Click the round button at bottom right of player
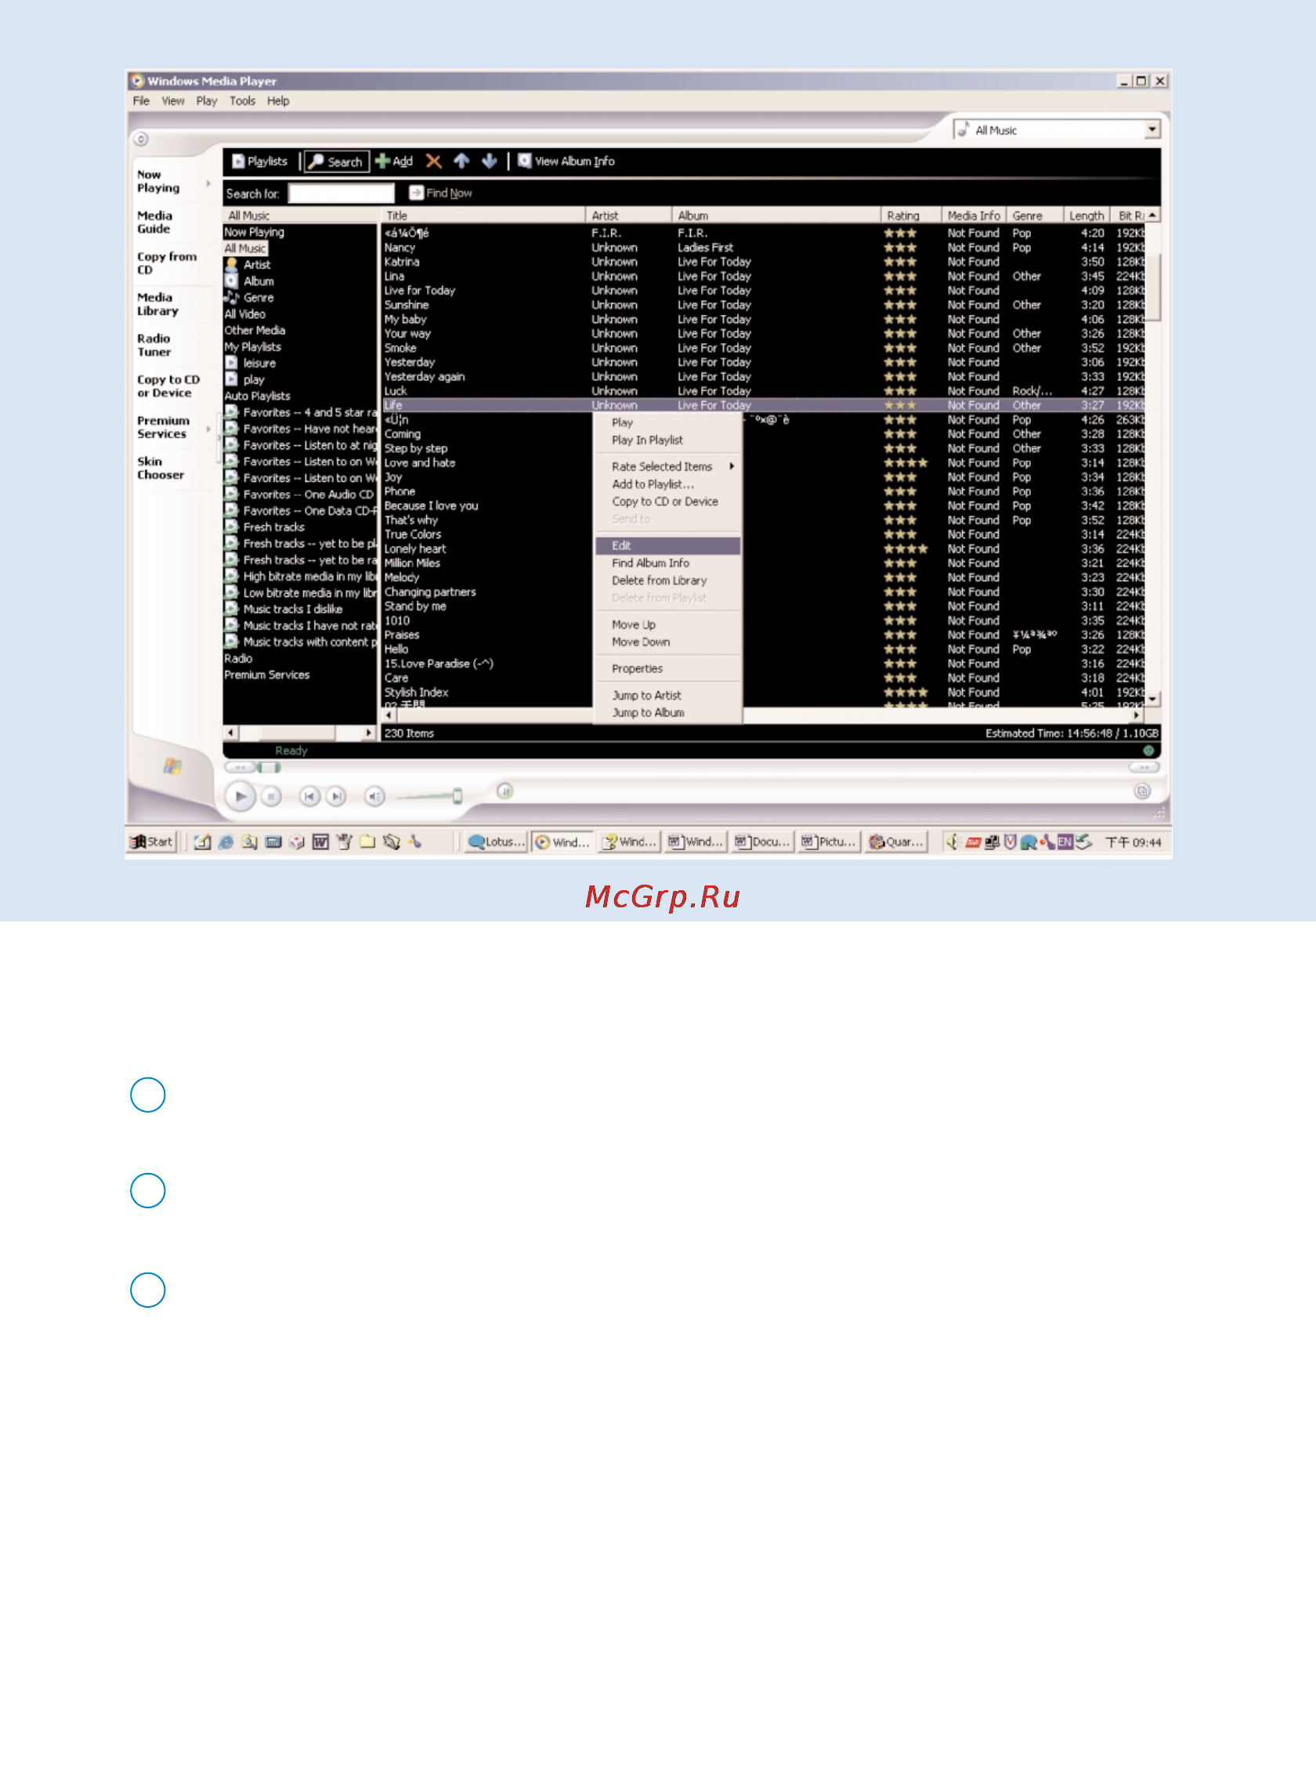The image size is (1316, 1792). coord(1142,791)
